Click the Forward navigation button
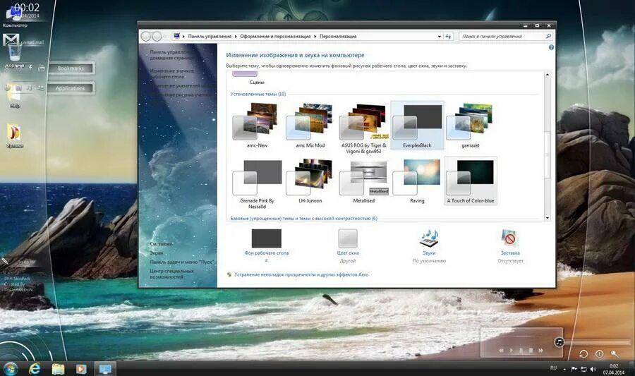The image size is (635, 376). pos(157,37)
